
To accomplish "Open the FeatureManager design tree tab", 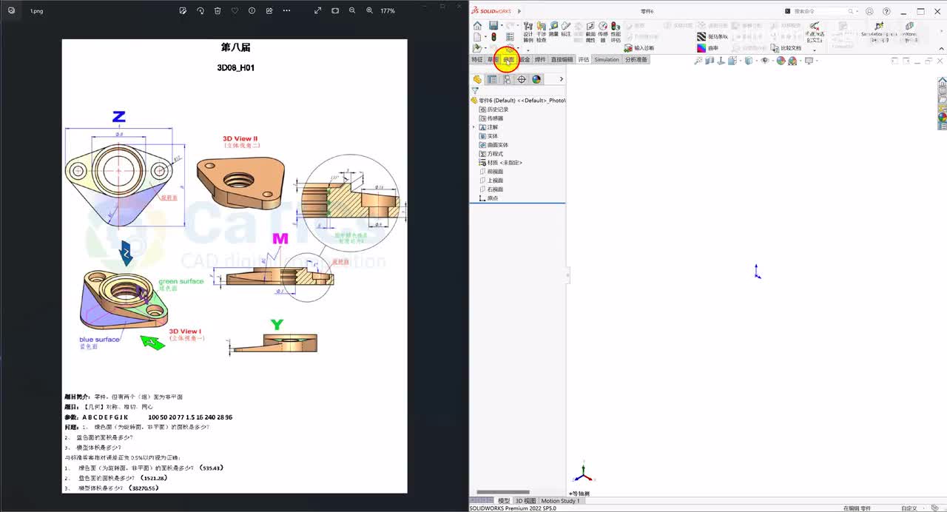I will click(477, 79).
